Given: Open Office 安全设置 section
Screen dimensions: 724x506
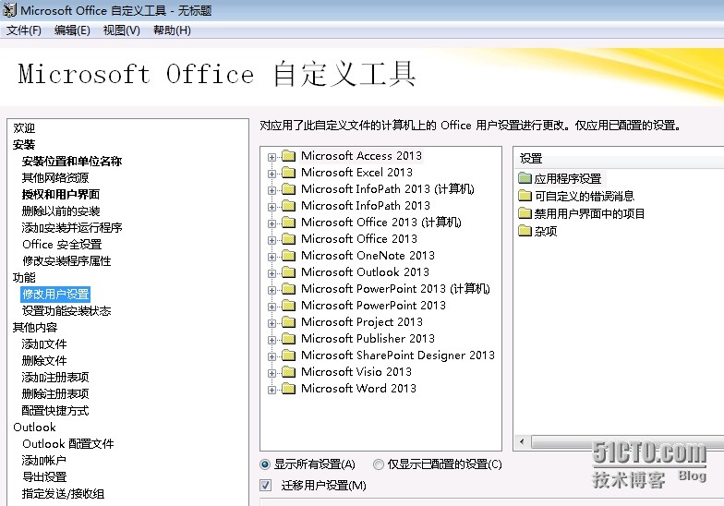Looking at the screenshot, I should pos(62,244).
